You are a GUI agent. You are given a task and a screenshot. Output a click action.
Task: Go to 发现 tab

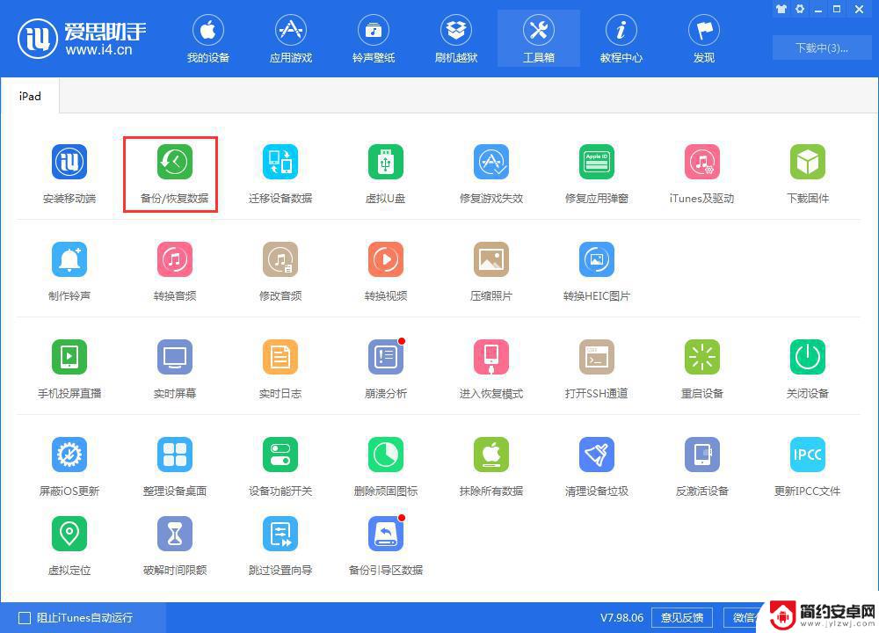click(704, 39)
